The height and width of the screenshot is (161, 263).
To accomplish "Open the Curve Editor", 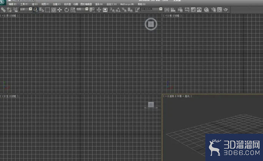I will pos(193,10).
